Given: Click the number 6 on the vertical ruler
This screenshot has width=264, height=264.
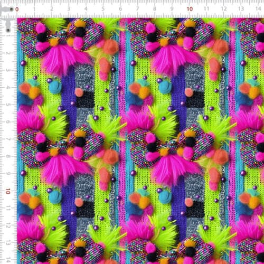Looking at the screenshot, I should (8, 122).
